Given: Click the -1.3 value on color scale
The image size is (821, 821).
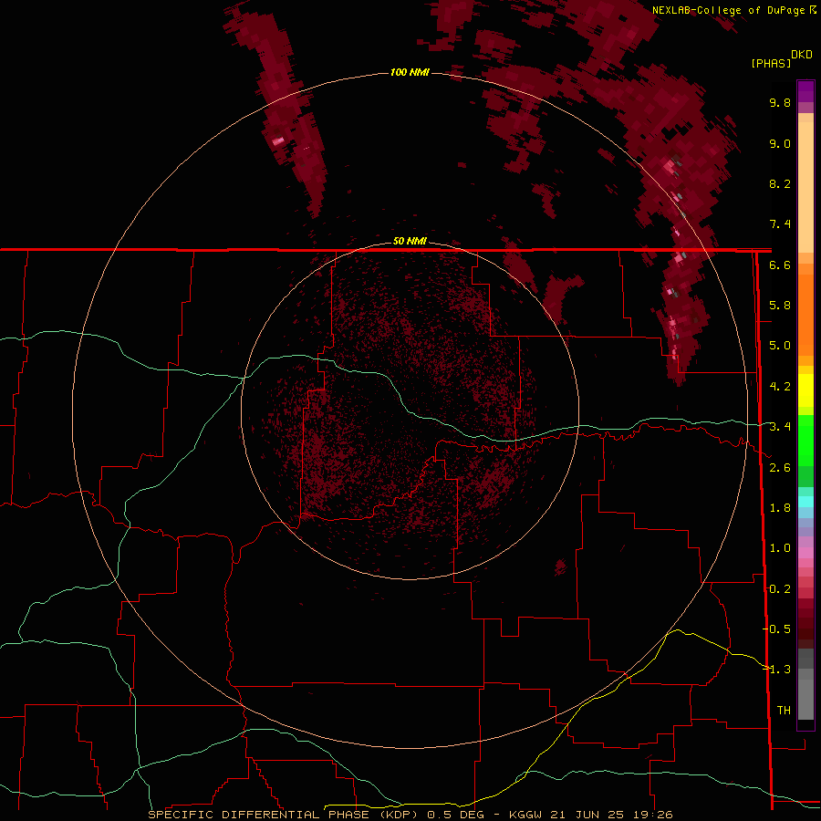Looking at the screenshot, I should [777, 670].
